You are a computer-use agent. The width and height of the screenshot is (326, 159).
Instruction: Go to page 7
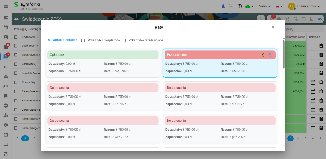pos(320,138)
